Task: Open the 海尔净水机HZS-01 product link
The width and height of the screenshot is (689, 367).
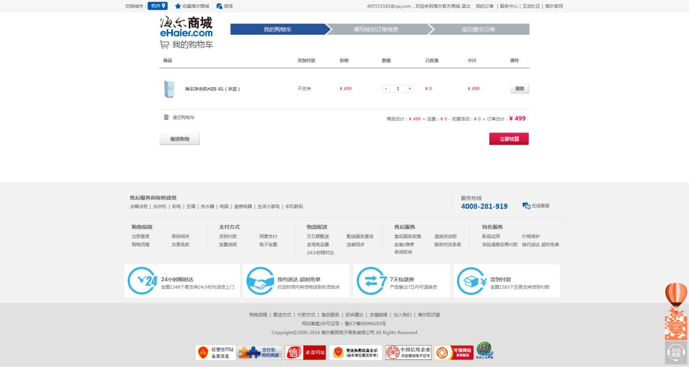Action: click(212, 89)
